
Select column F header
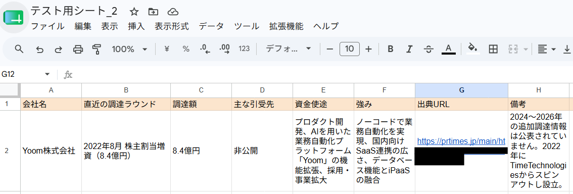(x=384, y=90)
